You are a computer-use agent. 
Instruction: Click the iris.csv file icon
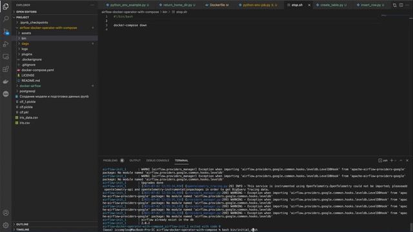17,123
